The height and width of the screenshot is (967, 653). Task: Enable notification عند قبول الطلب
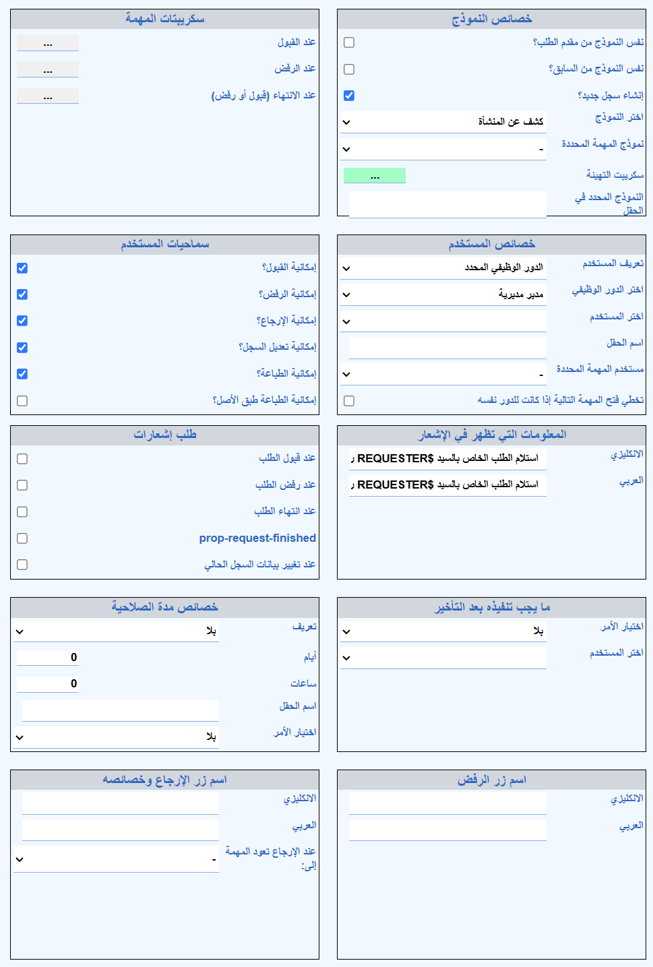coord(22,459)
